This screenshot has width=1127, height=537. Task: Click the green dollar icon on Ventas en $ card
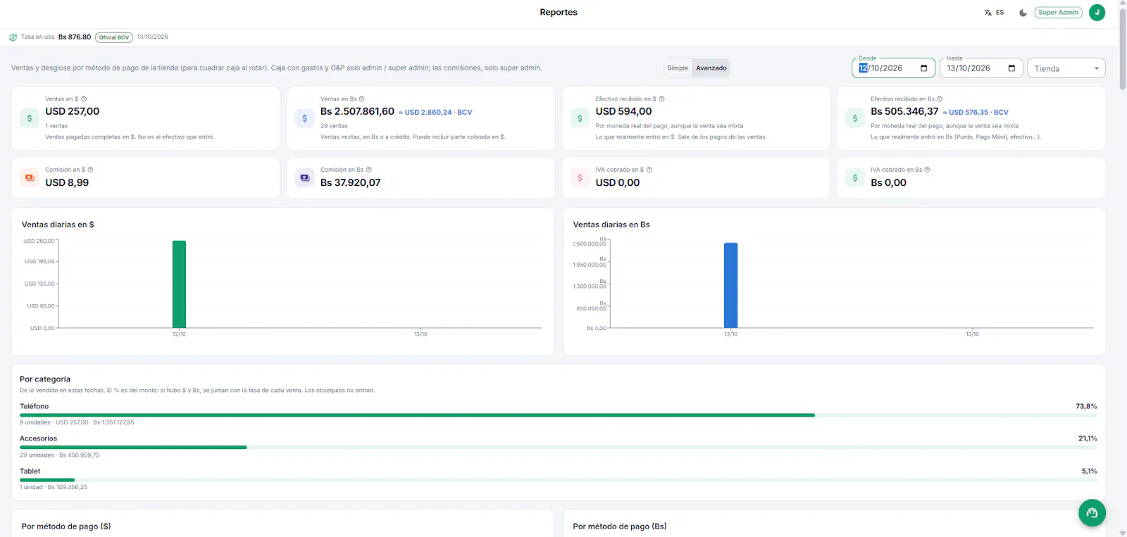[x=30, y=118]
